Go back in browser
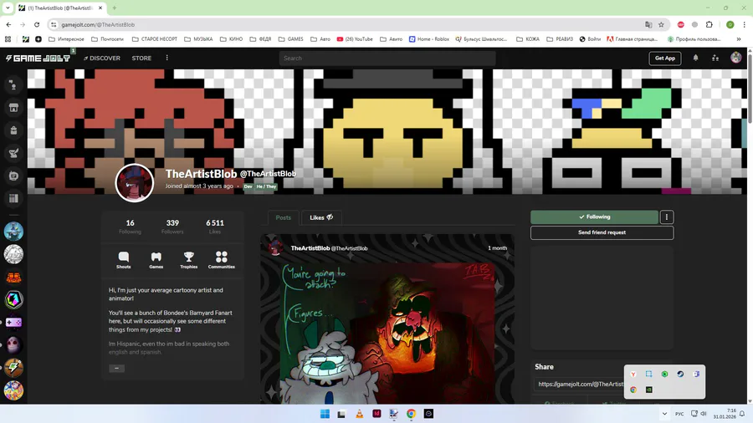This screenshot has height=423, width=753. (8, 24)
